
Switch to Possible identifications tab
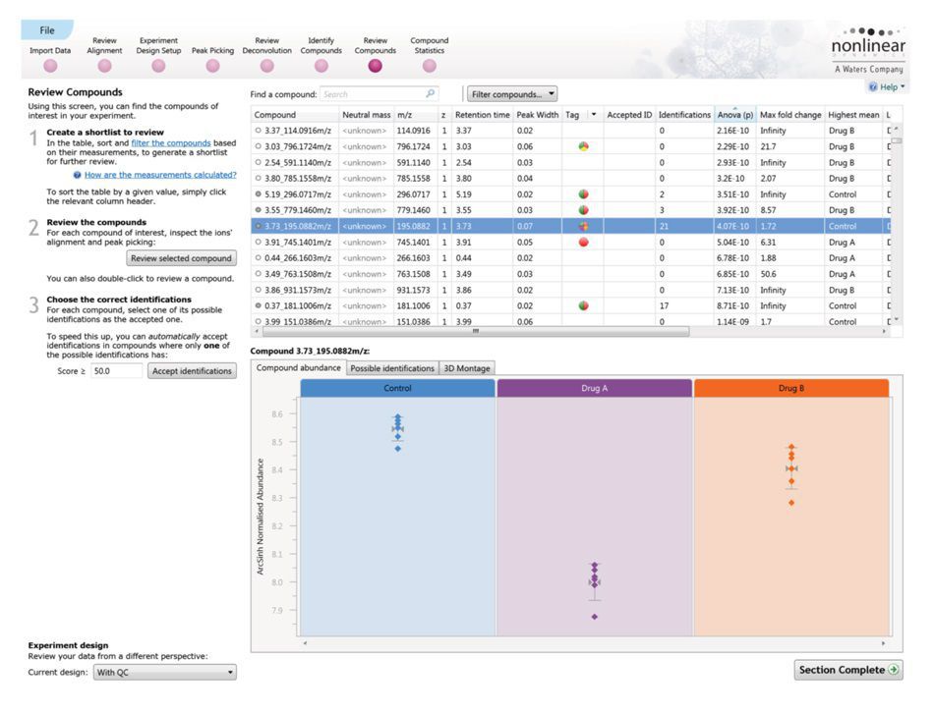coord(392,368)
